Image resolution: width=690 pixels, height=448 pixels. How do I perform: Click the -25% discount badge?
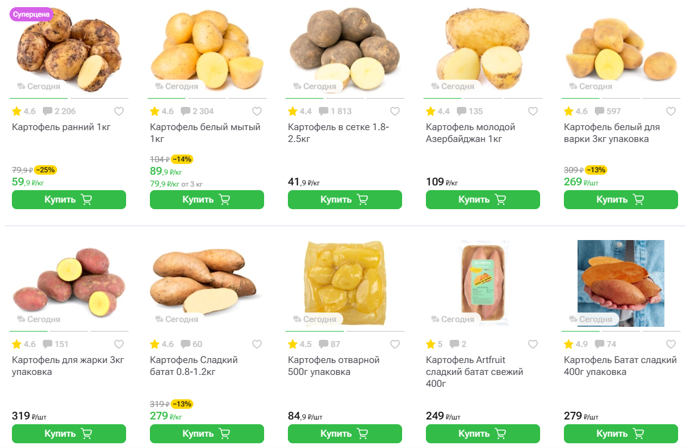pos(45,170)
